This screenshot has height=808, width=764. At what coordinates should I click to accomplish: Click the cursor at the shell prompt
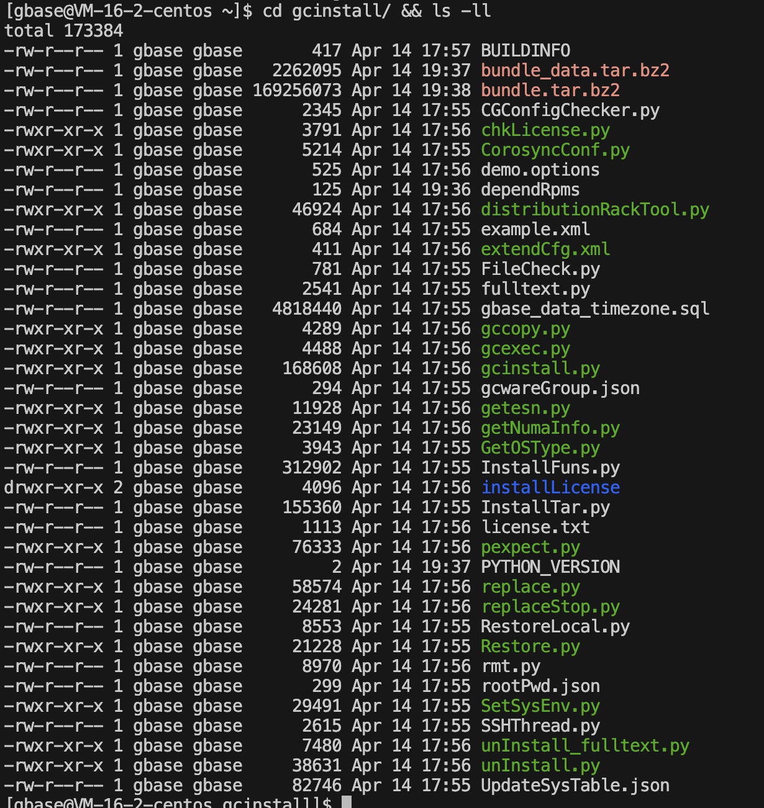tap(347, 802)
